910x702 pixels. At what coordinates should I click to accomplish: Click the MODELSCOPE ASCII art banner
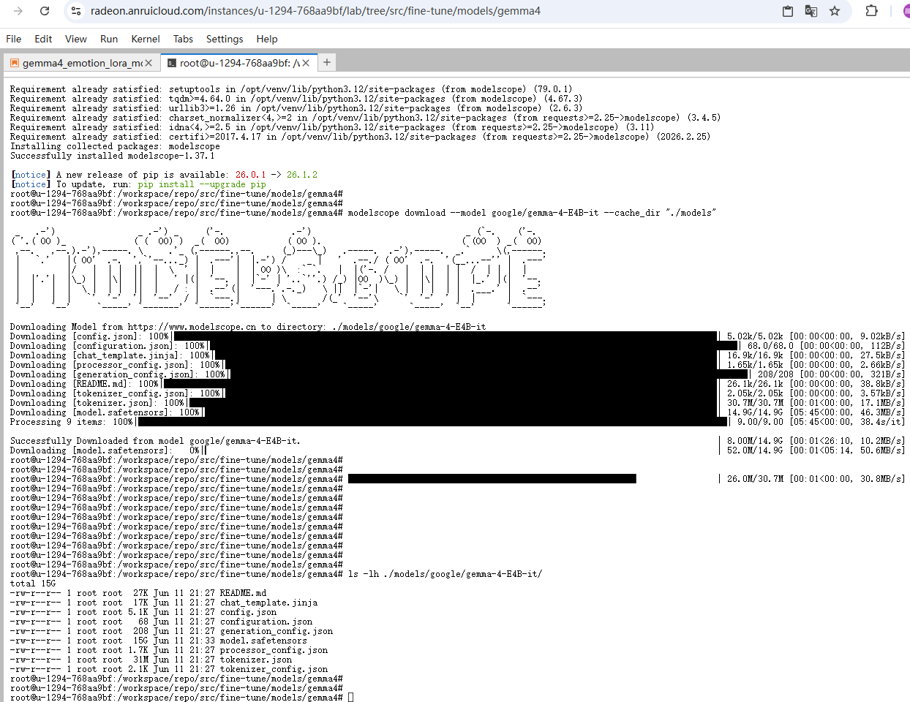point(278,267)
